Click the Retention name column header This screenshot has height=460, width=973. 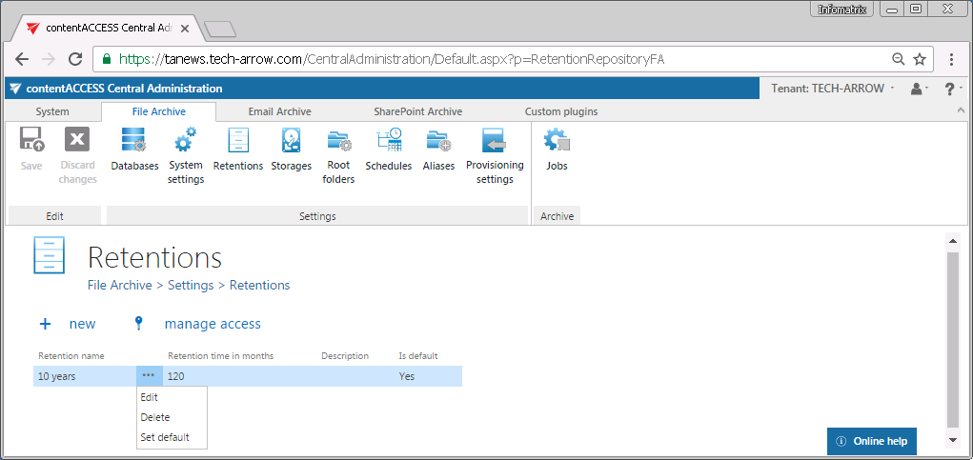71,356
